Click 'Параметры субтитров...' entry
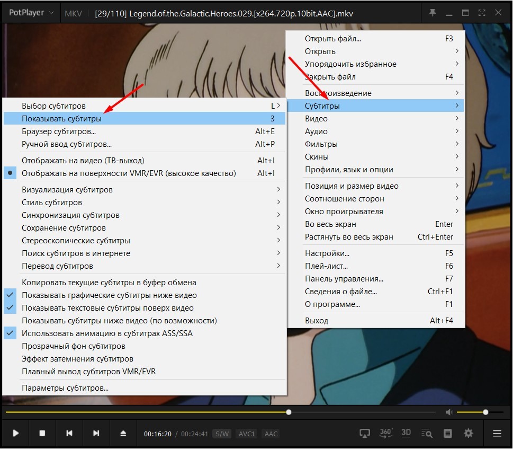Screen dimensions: 513x449 tap(65, 388)
